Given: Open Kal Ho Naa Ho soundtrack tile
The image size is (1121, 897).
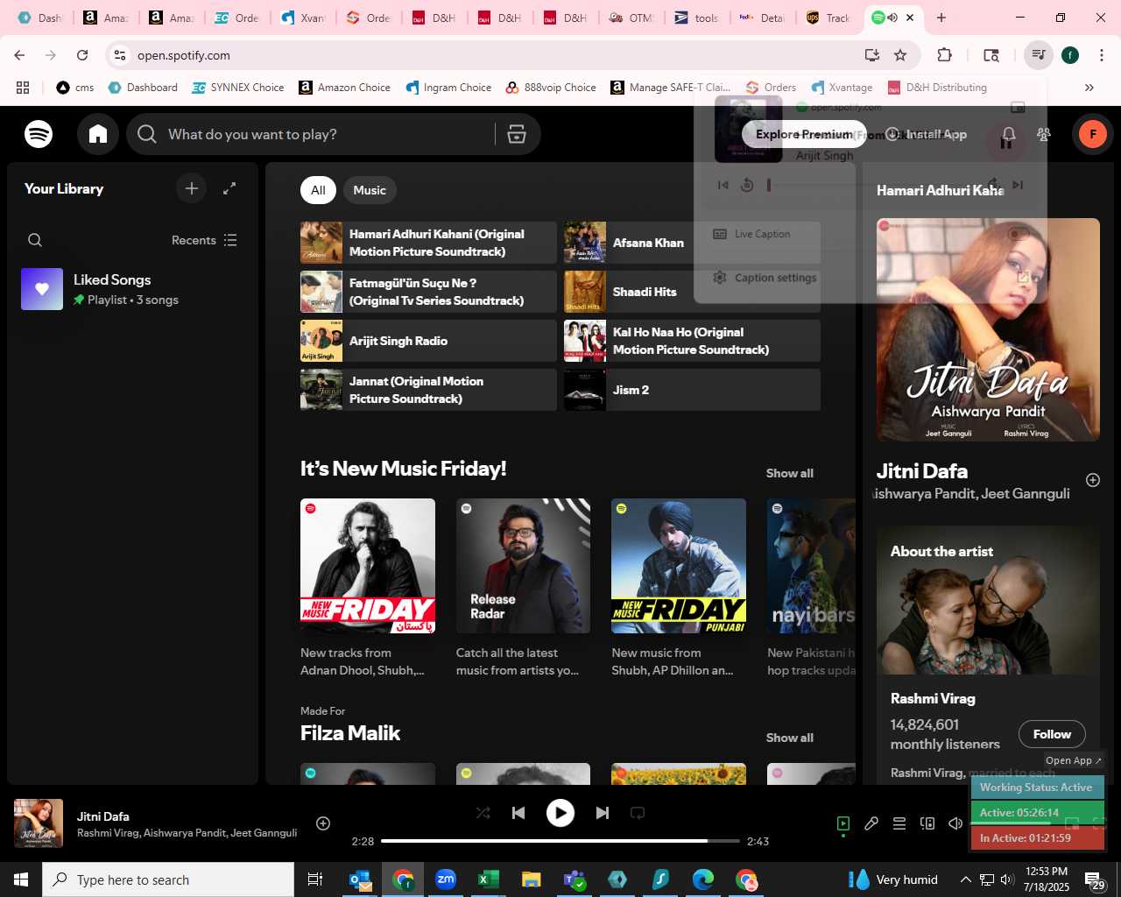Looking at the screenshot, I should 692,341.
